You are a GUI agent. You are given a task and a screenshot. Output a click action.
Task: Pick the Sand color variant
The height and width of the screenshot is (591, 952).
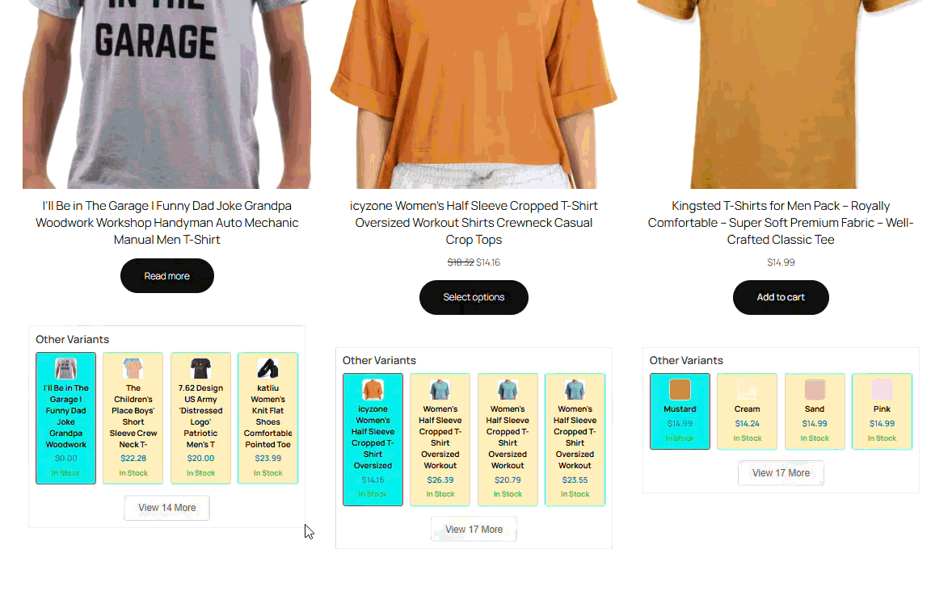(x=814, y=412)
